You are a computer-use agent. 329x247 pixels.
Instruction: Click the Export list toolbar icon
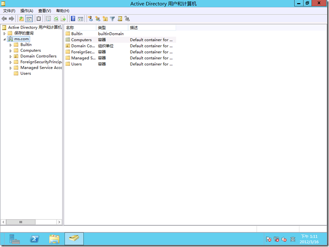pos(63,19)
